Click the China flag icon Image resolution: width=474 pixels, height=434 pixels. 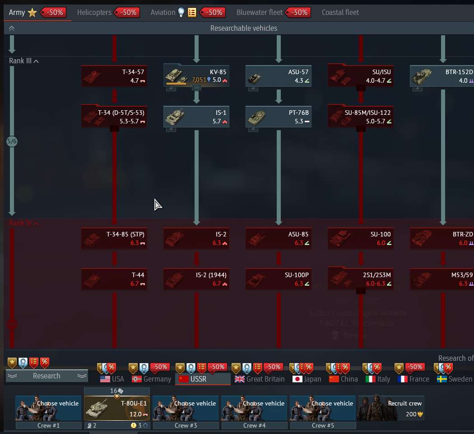pos(334,379)
